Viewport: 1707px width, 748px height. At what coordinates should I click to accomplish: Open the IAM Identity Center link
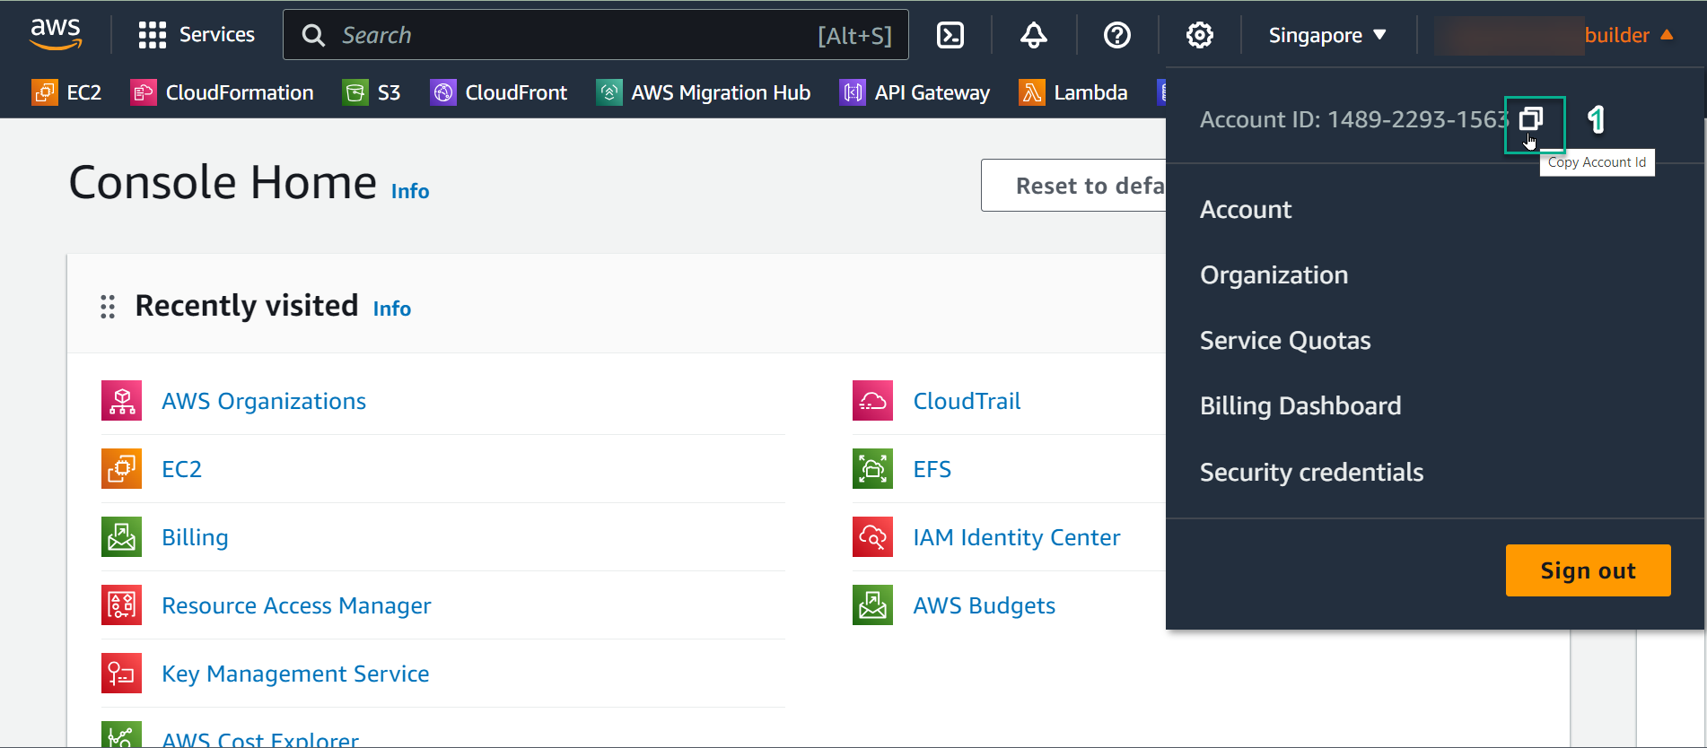pos(1016,537)
